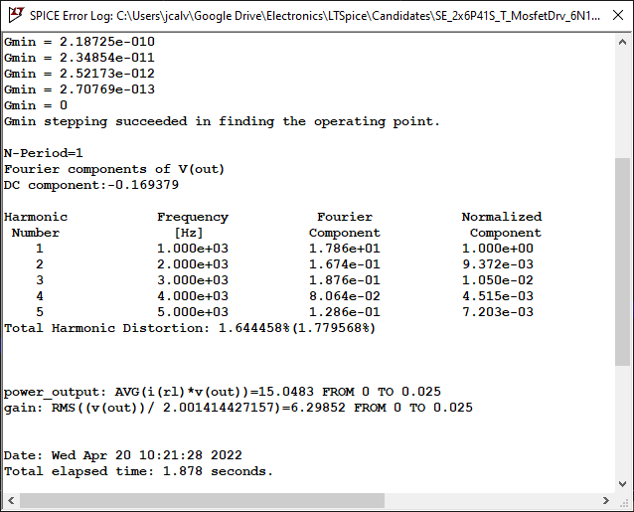Click the vertical scrollbar up arrow
The image size is (634, 512).
[x=623, y=42]
